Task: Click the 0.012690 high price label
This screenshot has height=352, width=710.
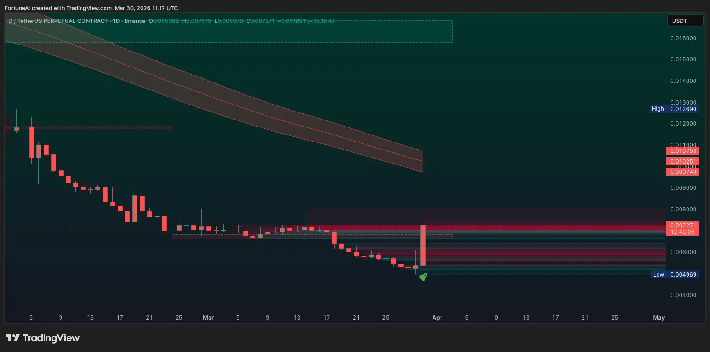Action: click(x=683, y=109)
